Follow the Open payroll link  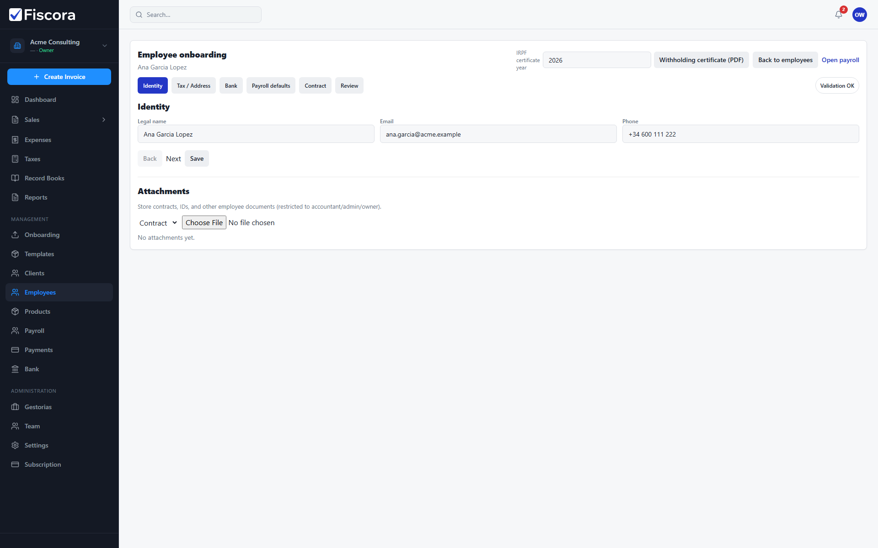[841, 60]
